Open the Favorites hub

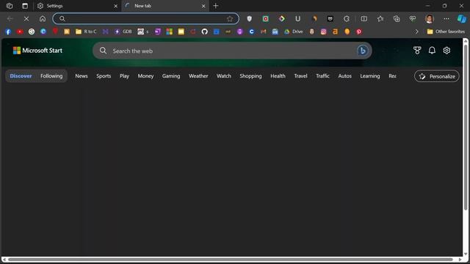point(380,19)
